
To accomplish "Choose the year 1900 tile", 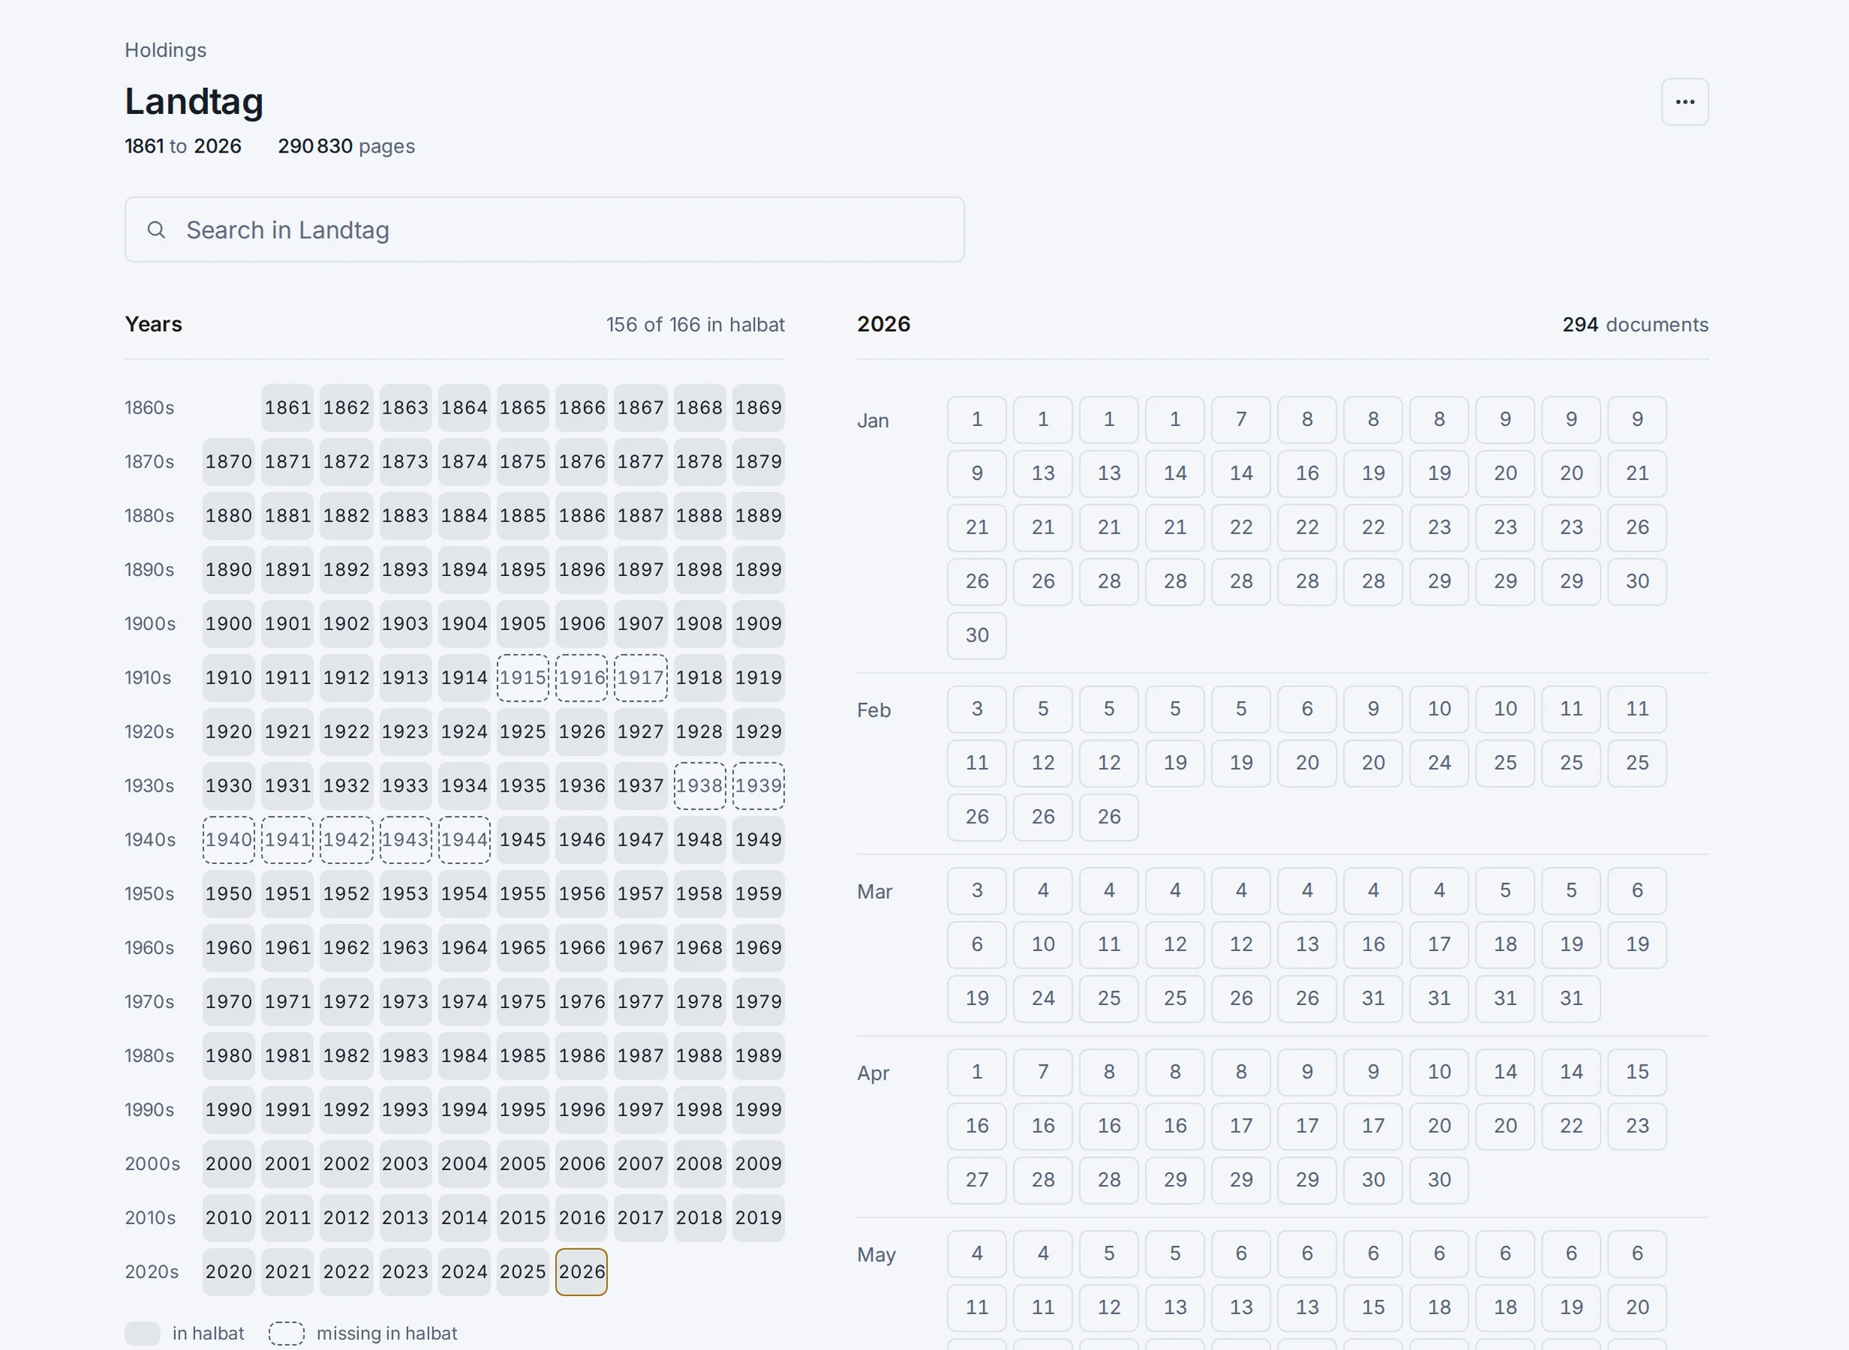I will click(x=229, y=624).
